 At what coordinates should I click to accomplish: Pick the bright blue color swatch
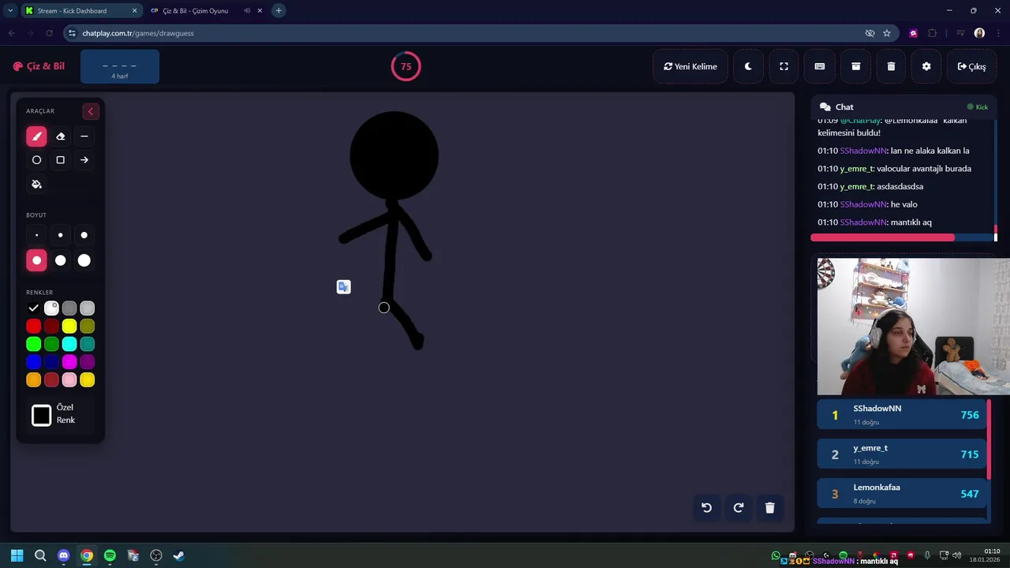[33, 362]
